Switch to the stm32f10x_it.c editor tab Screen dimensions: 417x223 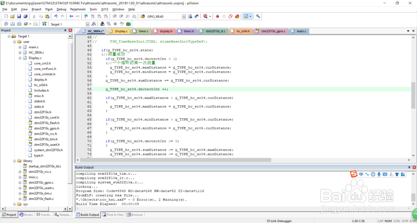(x=213, y=31)
